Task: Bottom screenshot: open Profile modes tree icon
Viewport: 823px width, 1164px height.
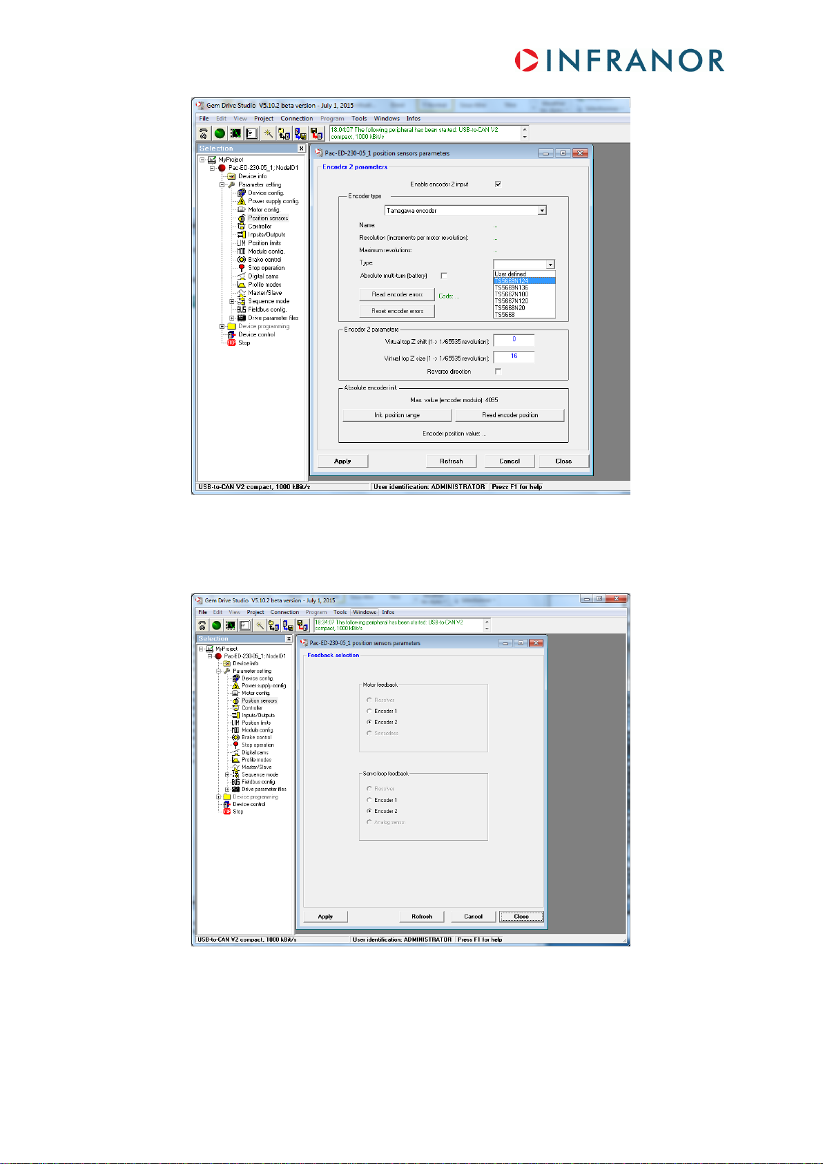Action: point(235,760)
